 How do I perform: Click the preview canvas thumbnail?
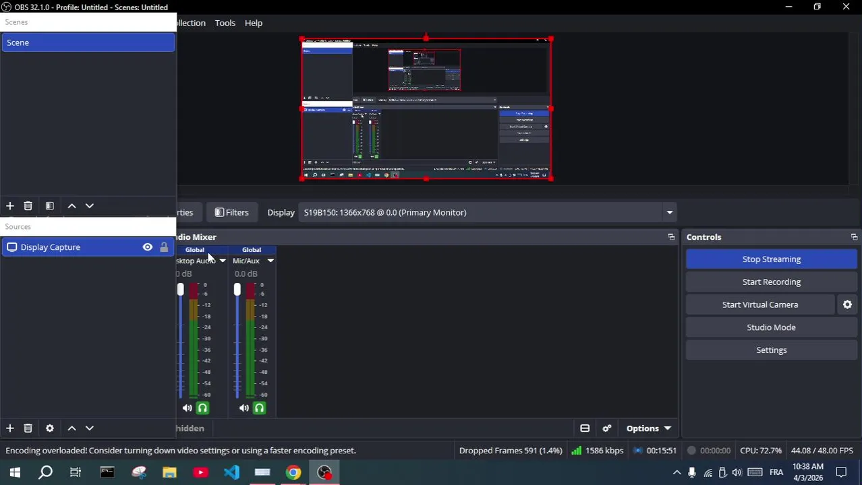[x=426, y=109]
